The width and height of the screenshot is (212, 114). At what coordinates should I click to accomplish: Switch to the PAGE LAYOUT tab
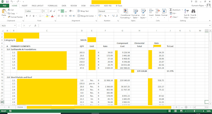pyautogui.click(x=37, y=6)
